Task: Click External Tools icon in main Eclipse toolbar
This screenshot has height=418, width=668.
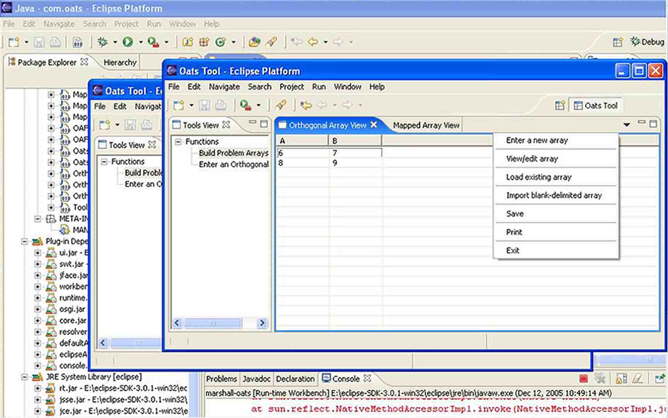Action: (153, 42)
